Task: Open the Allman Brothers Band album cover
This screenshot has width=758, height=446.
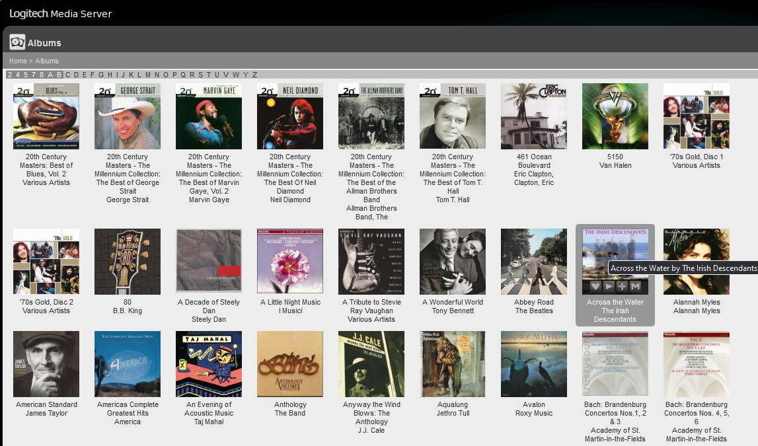Action: coord(371,116)
